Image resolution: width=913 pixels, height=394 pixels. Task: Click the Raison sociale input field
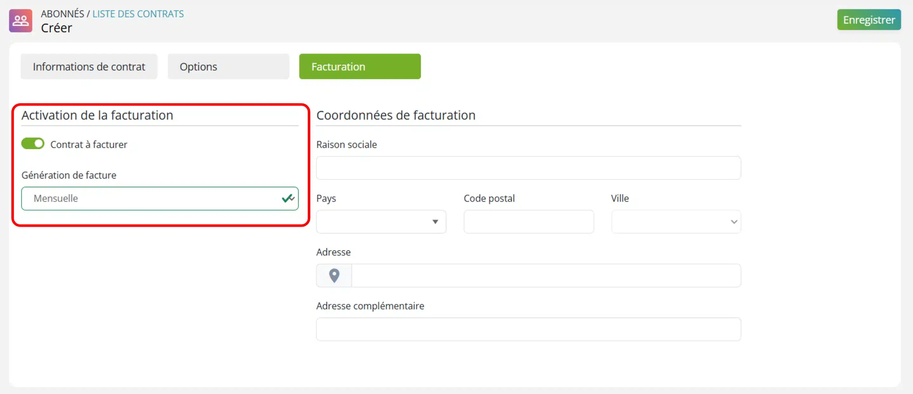click(x=528, y=168)
